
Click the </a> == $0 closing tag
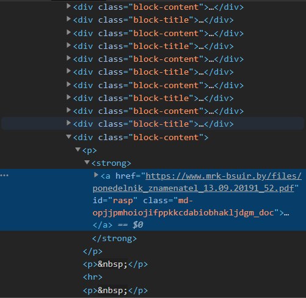118,225
